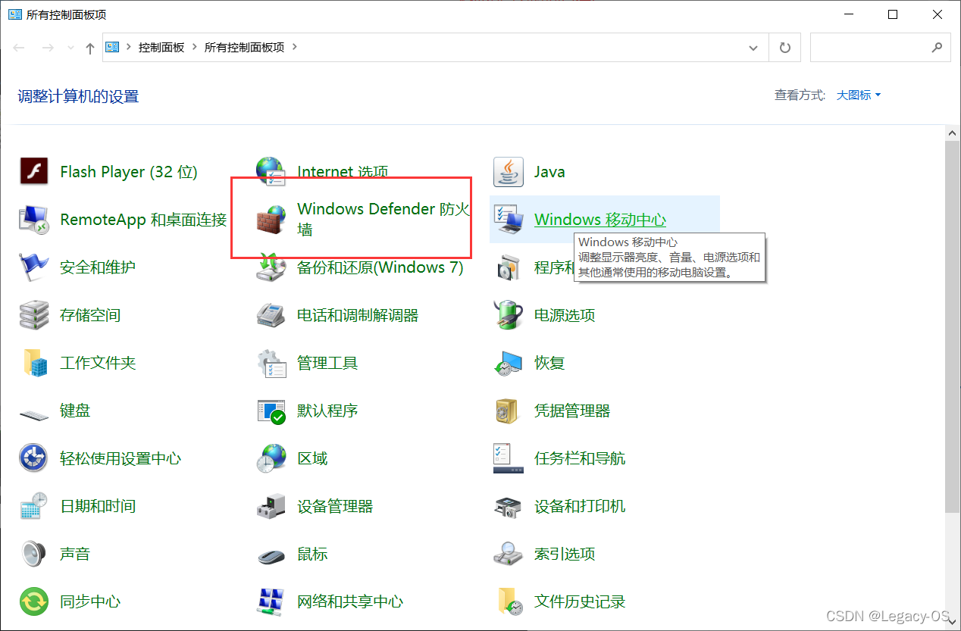Image resolution: width=961 pixels, height=631 pixels.
Task: Open the 电话和调制解调器 label
Action: pyautogui.click(x=358, y=315)
